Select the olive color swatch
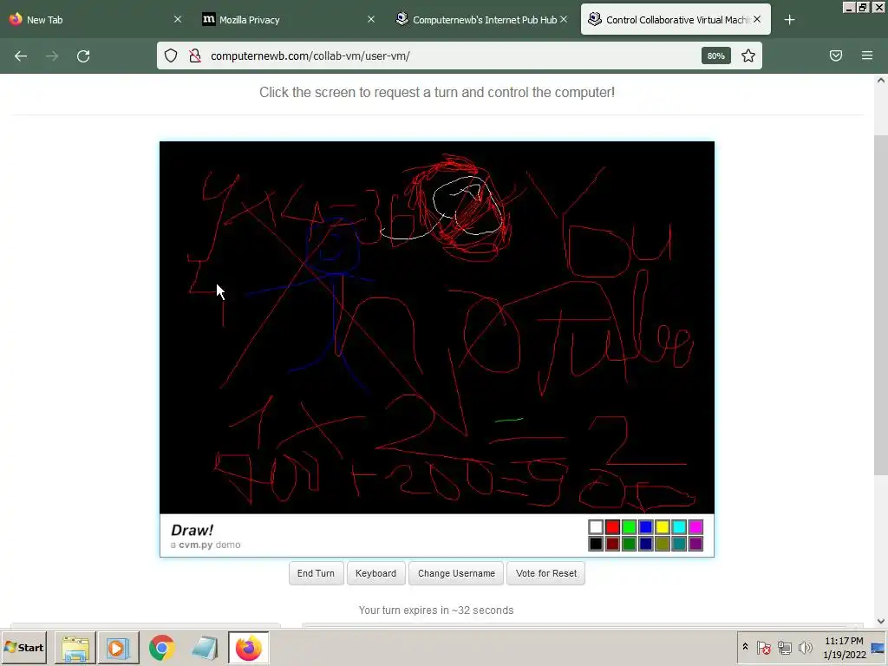 [663, 544]
